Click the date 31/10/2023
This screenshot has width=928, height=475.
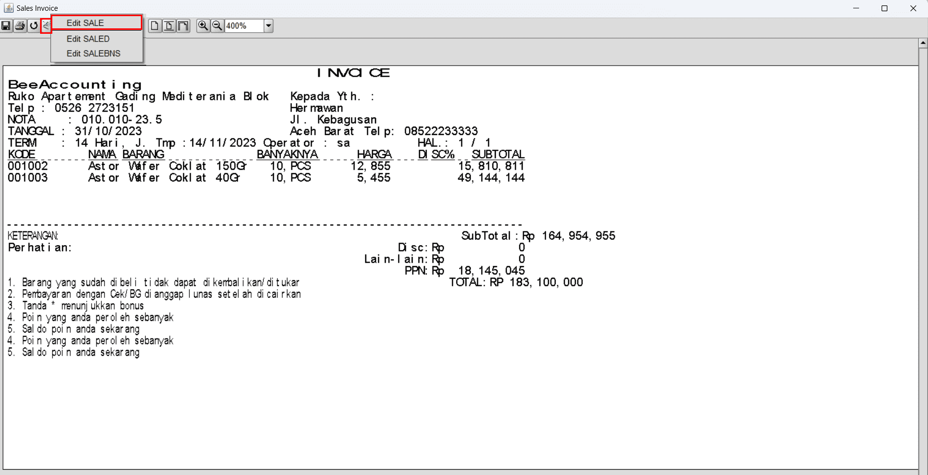click(108, 132)
